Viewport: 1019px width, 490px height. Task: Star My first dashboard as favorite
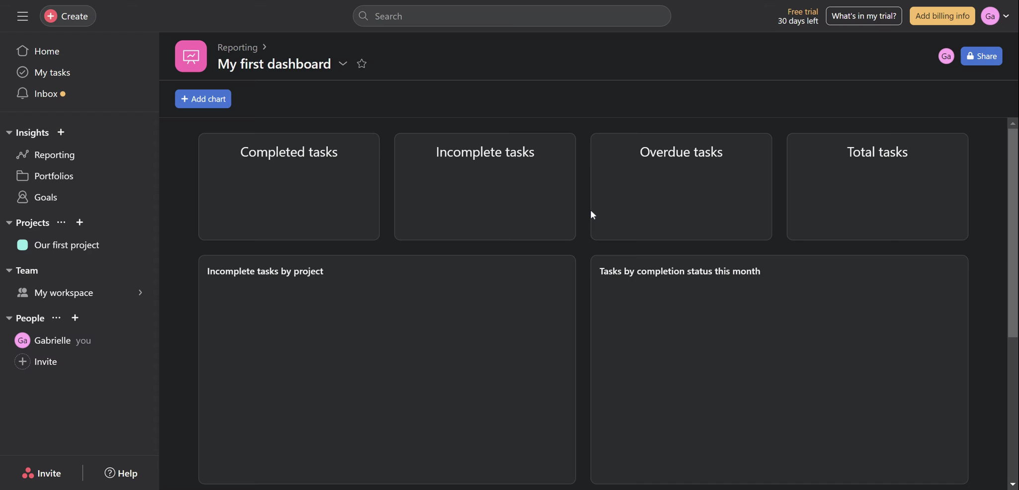[x=361, y=64]
